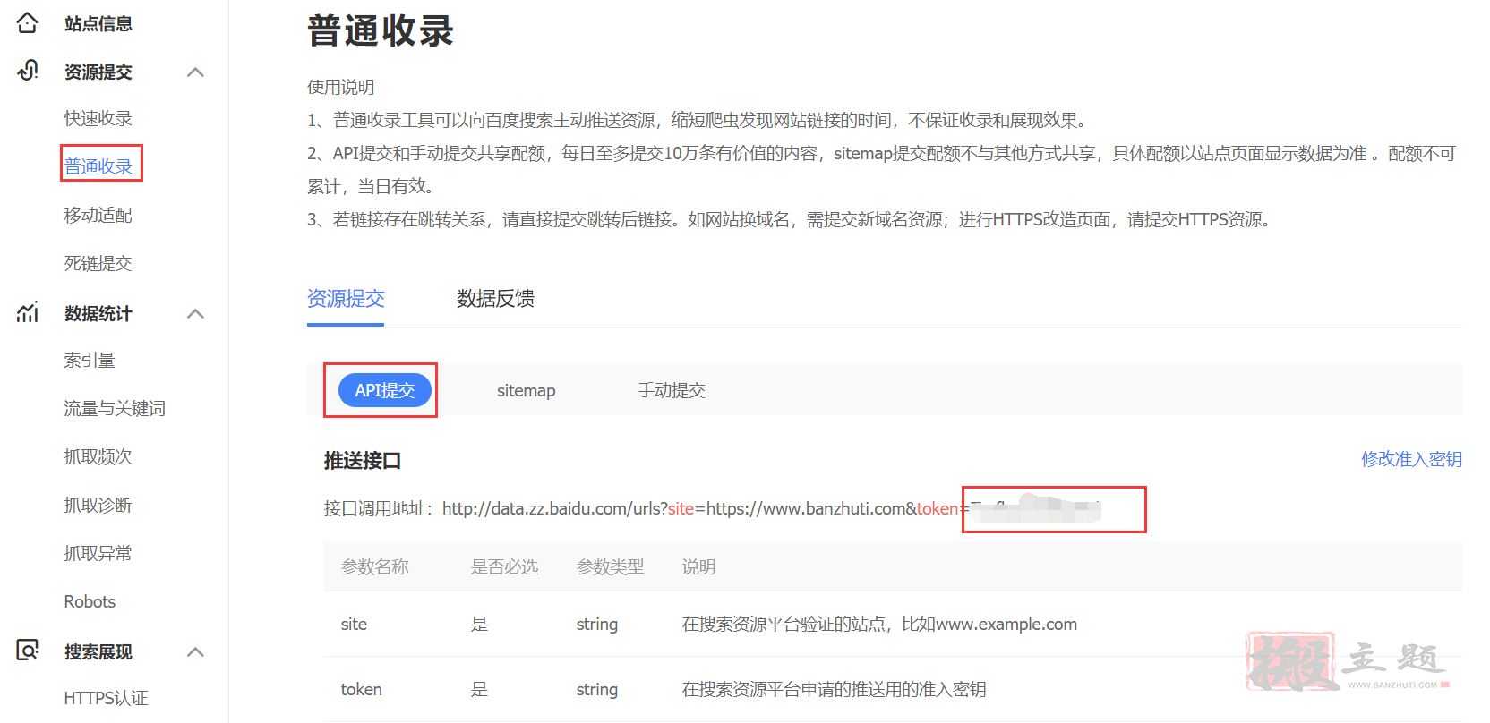Image resolution: width=1490 pixels, height=723 pixels.
Task: Switch to 手动提交 option
Action: (672, 390)
